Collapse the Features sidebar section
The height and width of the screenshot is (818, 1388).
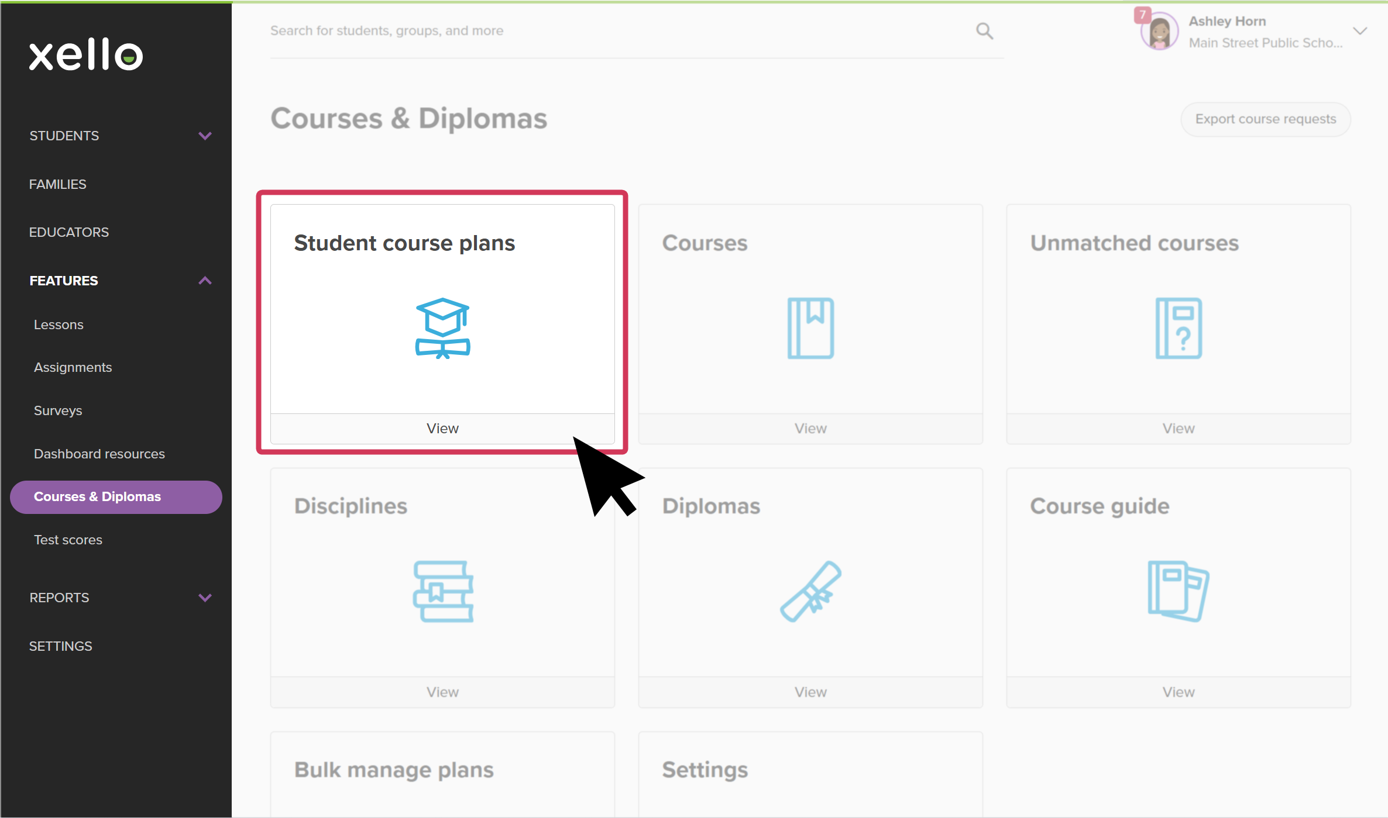click(205, 281)
